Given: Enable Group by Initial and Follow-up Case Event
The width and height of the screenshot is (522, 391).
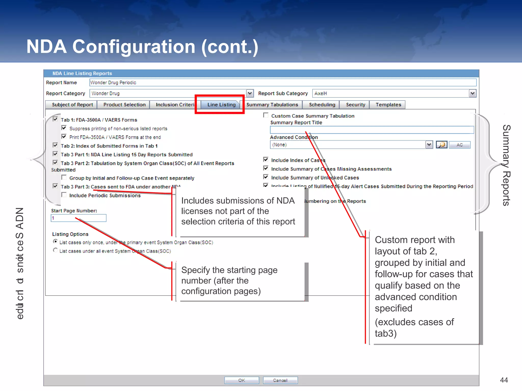Looking at the screenshot, I should pyautogui.click(x=64, y=177).
